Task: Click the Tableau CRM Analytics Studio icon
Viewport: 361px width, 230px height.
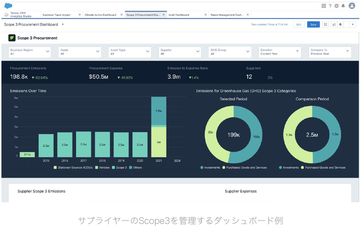Action: 6,15
